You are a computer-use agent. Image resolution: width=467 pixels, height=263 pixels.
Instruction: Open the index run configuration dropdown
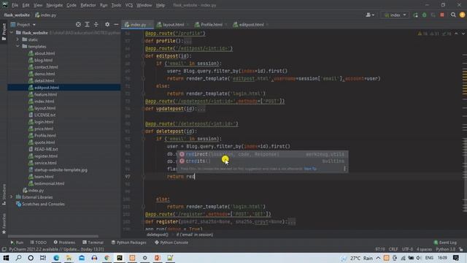[395, 15]
